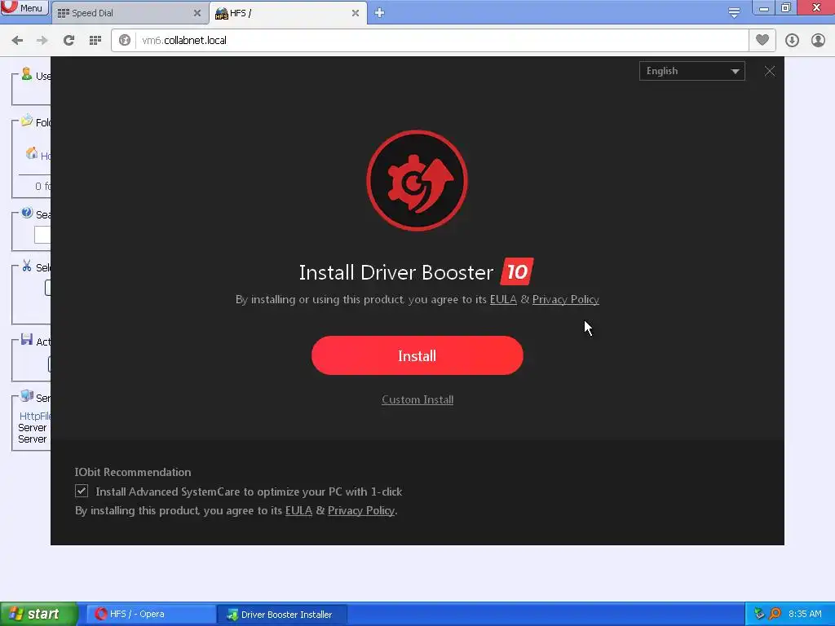Close the Driver Booster installer dialog
The height and width of the screenshot is (626, 835).
(x=770, y=72)
